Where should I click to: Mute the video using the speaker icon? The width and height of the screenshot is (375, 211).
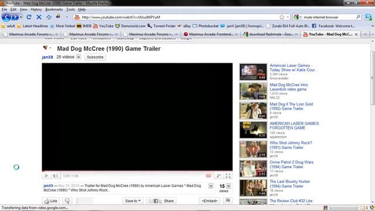click(54, 176)
